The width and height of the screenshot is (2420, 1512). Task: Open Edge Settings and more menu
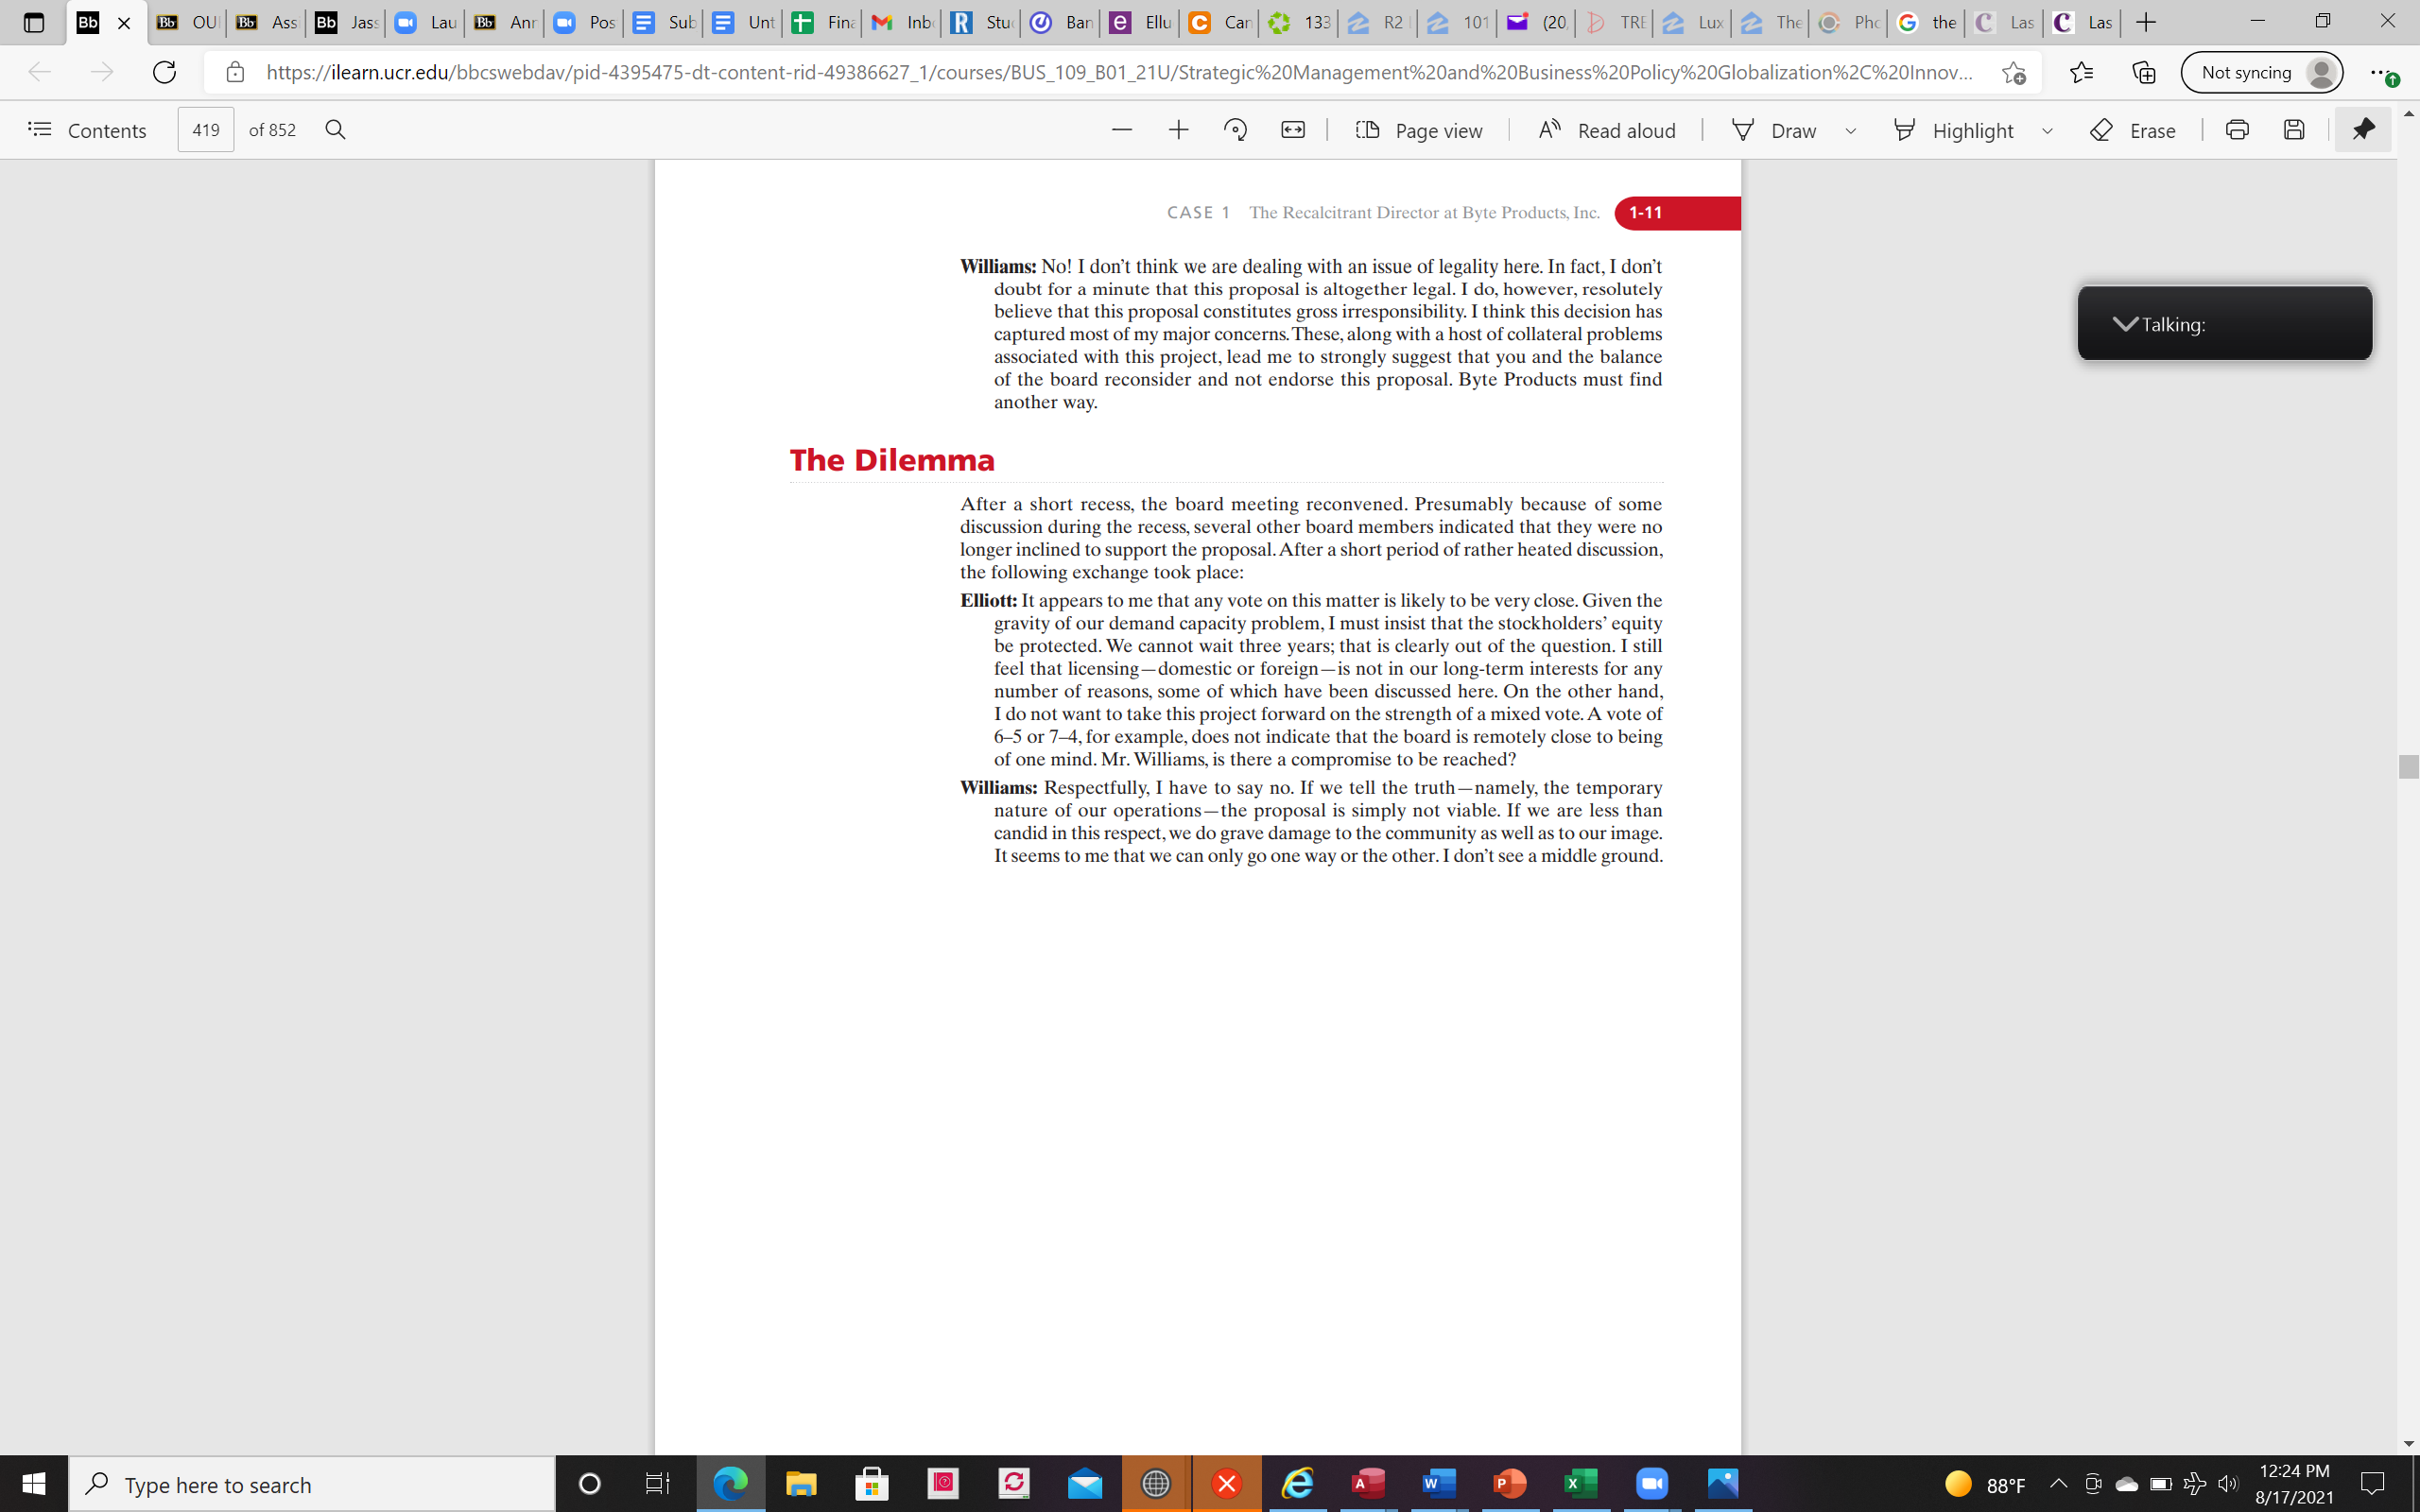point(2384,73)
